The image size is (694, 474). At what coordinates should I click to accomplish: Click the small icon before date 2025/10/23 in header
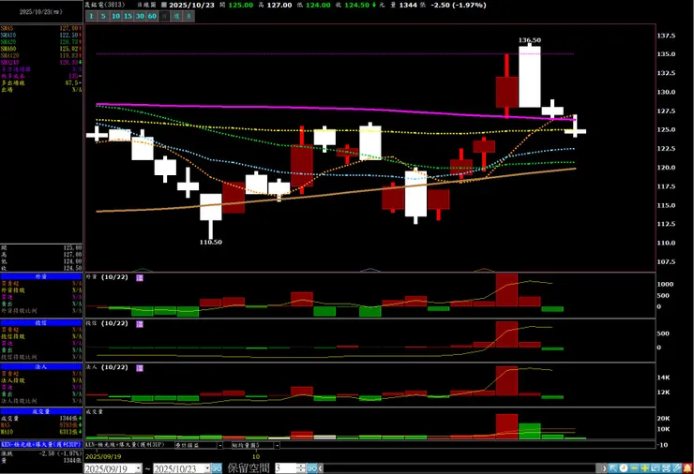[163, 5]
